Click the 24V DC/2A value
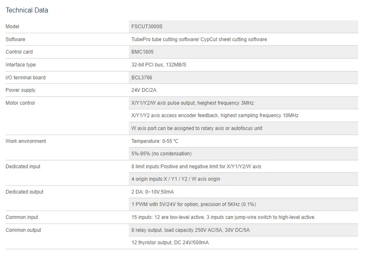The image size is (366, 253). [144, 90]
